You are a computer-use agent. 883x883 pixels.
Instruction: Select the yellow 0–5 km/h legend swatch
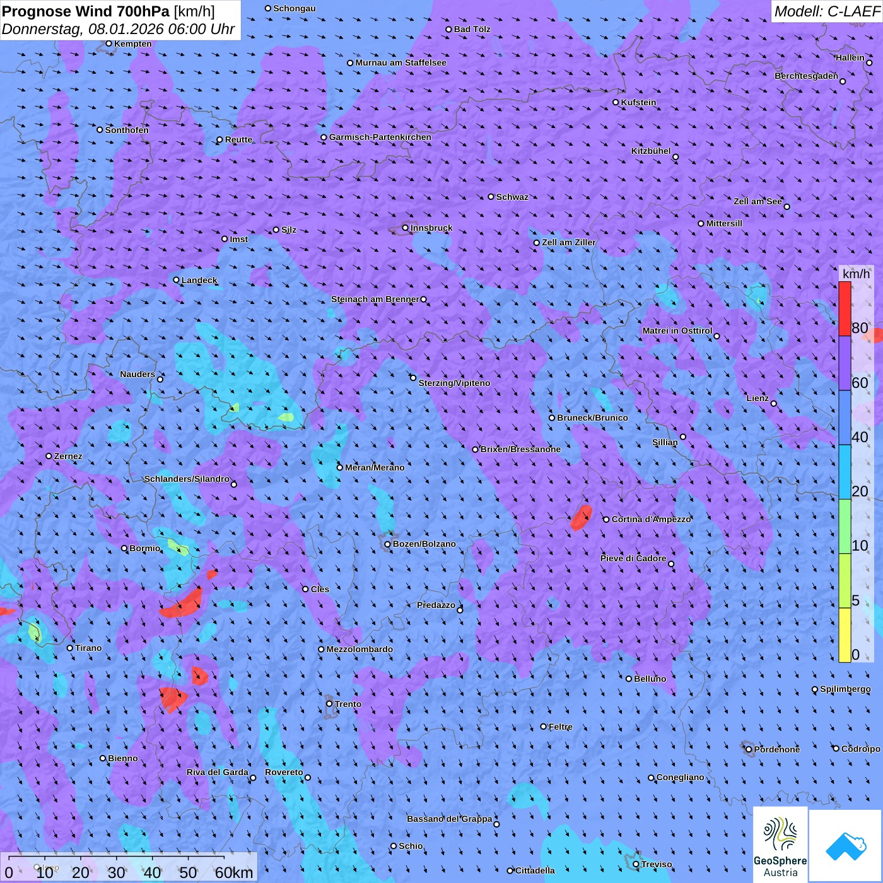coord(845,635)
